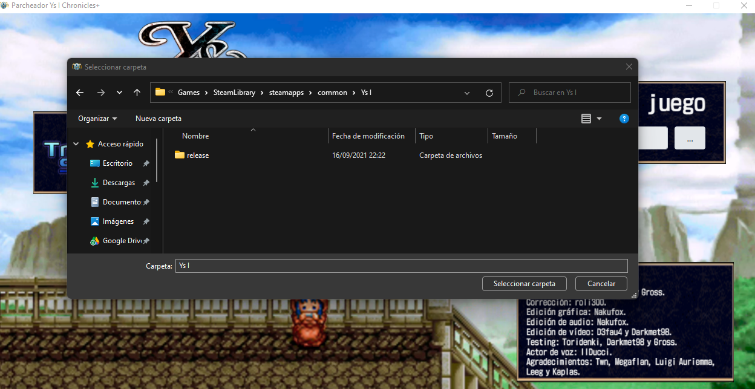Dismiss the dialog with Cancelar
The image size is (755, 389).
click(601, 284)
